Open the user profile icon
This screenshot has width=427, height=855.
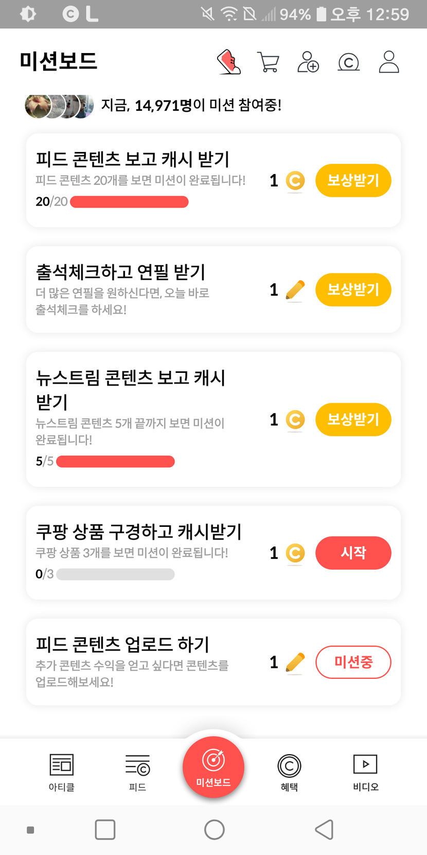point(389,62)
